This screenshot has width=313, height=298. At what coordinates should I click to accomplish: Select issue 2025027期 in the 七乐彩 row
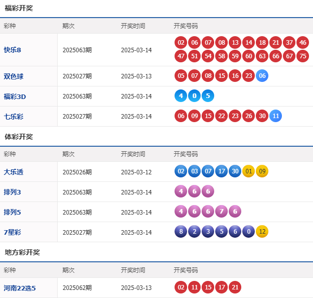pos(77,117)
